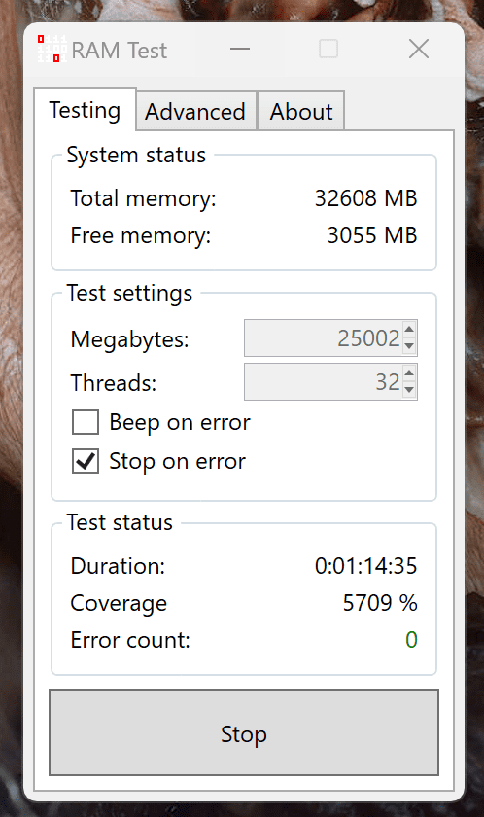Image resolution: width=484 pixels, height=817 pixels.
Task: Click the maximize window button
Action: [x=328, y=49]
